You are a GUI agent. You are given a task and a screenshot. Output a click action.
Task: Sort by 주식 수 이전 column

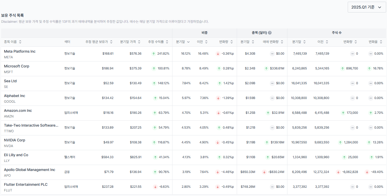tap(323, 42)
